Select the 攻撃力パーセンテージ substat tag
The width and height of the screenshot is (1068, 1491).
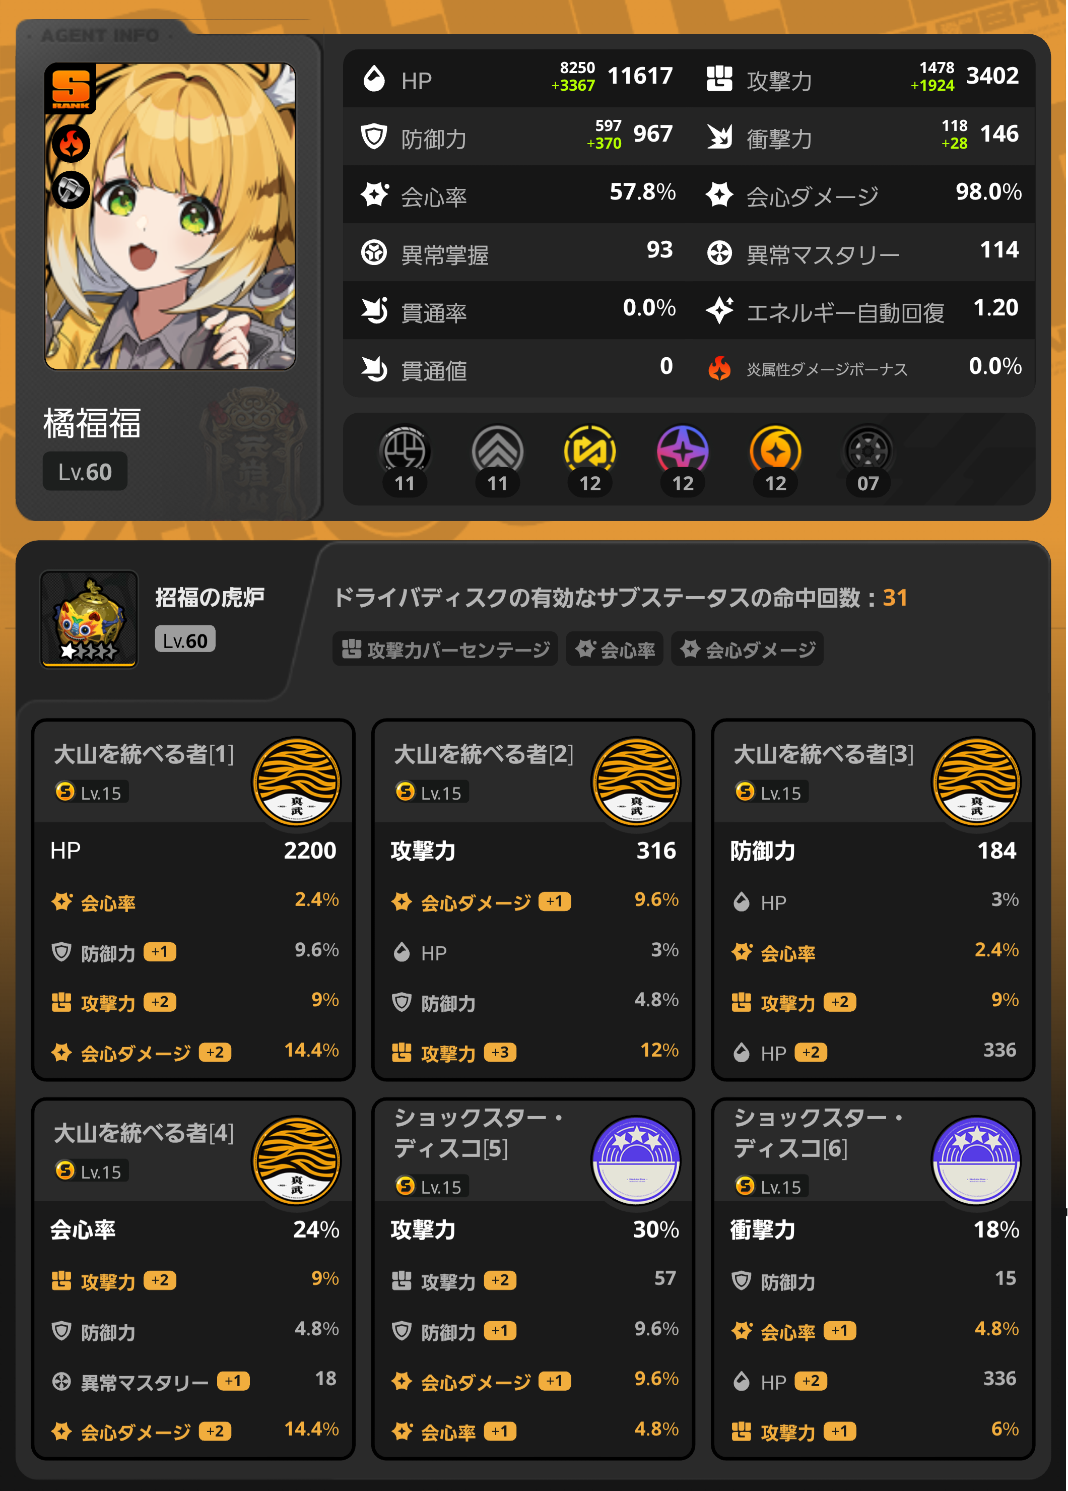pyautogui.click(x=445, y=650)
